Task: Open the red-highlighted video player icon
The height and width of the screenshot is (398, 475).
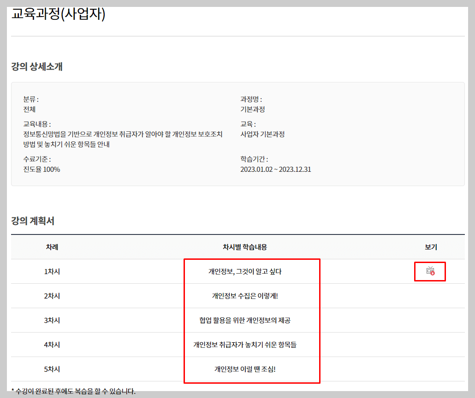Action: point(430,271)
